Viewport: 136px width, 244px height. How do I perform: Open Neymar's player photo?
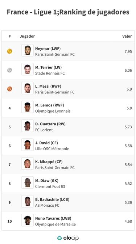tap(28, 50)
